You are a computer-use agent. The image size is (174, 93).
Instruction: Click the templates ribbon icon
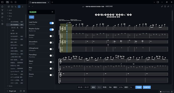pyautogui.click(x=2, y=17)
